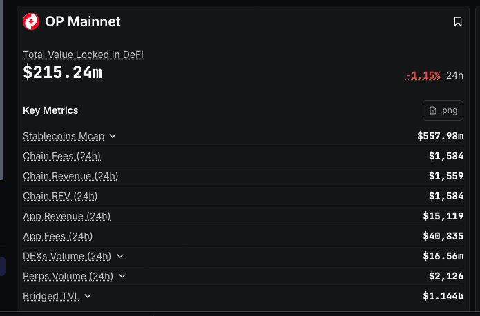This screenshot has width=480, height=316.
Task: Click the App Fees (24h) label
Action: 58,236
